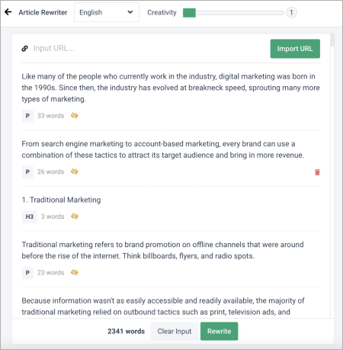This screenshot has width=343, height=350.
Task: Go back using the left arrow
Action: click(8, 12)
